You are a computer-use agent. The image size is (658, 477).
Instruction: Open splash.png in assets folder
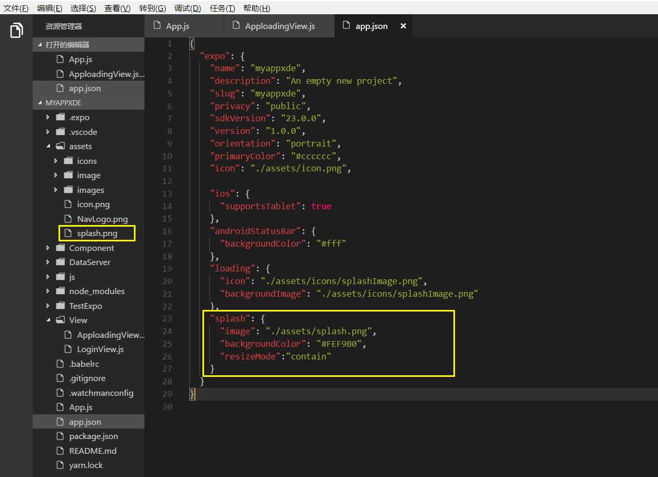tap(89, 233)
